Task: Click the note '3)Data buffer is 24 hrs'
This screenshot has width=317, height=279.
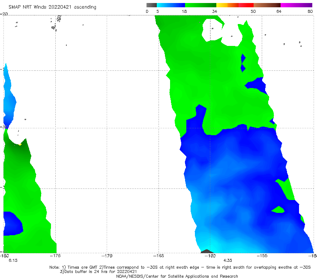Action: click(99, 272)
